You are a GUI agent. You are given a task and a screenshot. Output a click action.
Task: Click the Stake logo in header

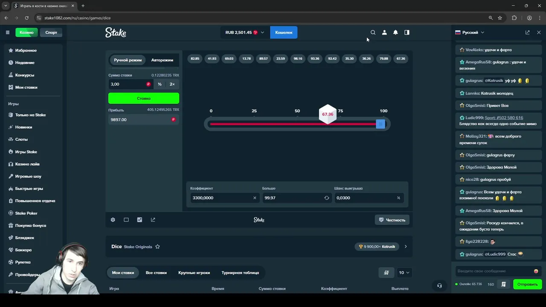tap(116, 32)
